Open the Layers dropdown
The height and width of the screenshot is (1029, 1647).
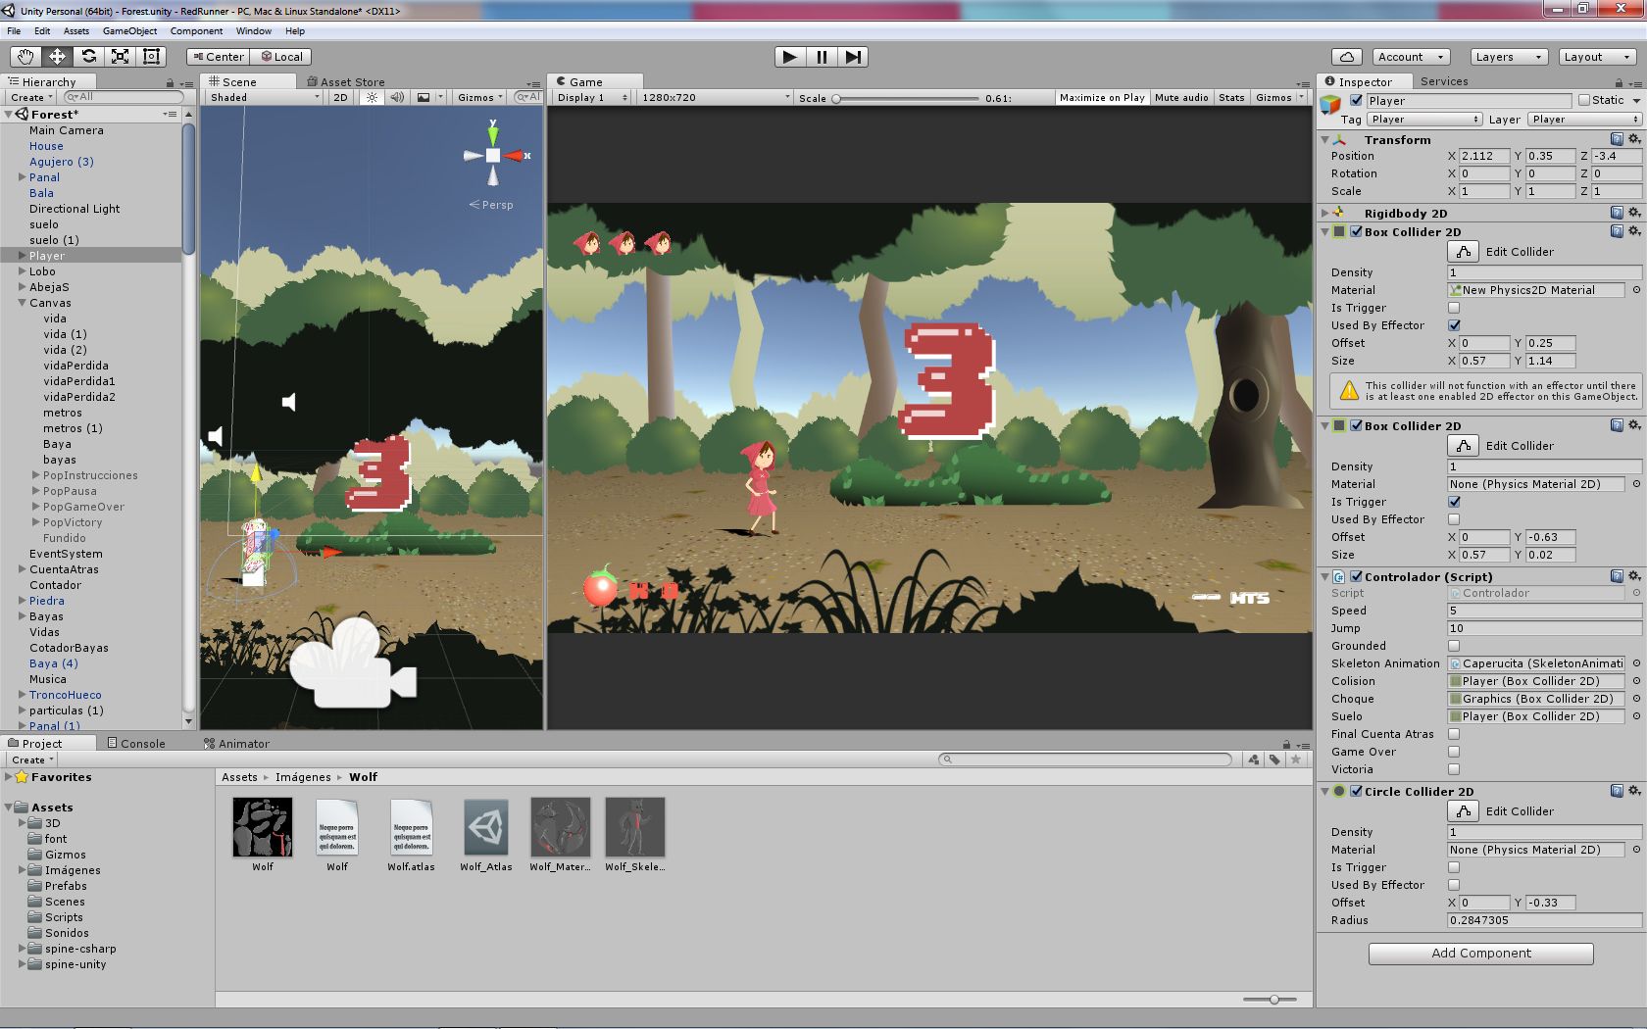(1509, 57)
